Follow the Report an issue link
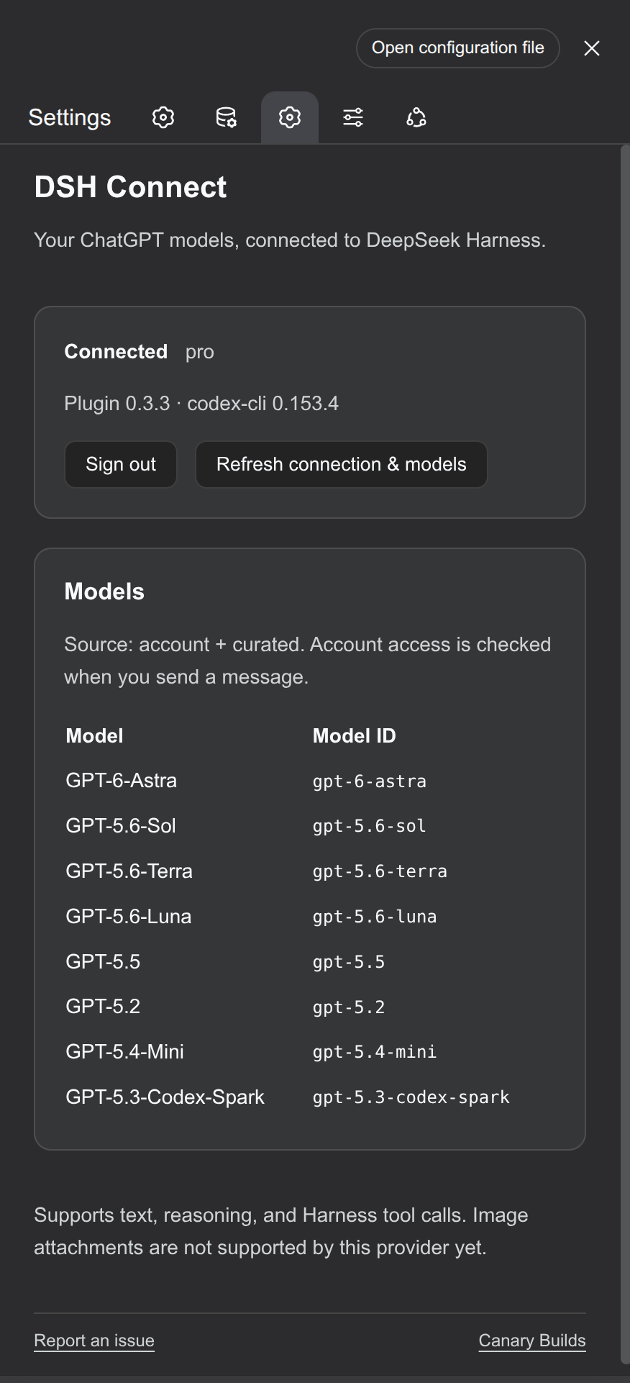The image size is (630, 1383). point(94,1341)
